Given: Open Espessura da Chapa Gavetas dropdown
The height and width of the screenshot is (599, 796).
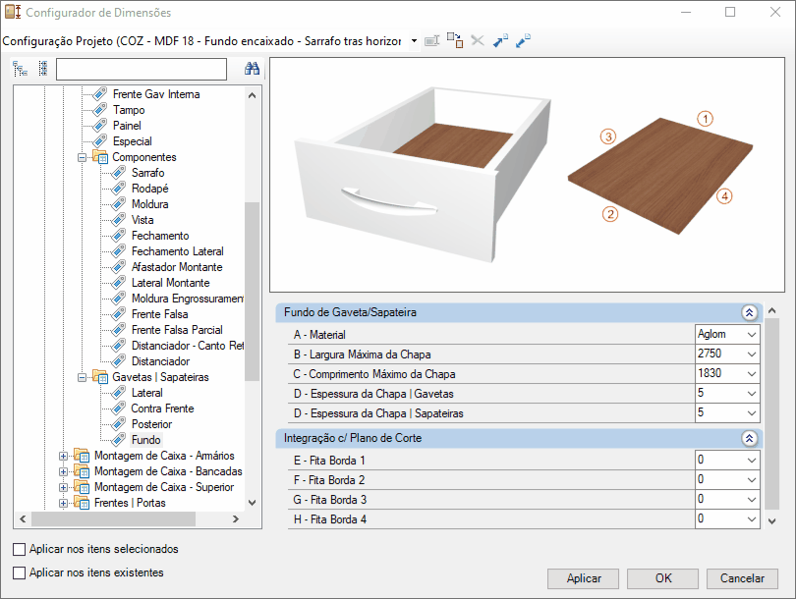Looking at the screenshot, I should click(752, 393).
